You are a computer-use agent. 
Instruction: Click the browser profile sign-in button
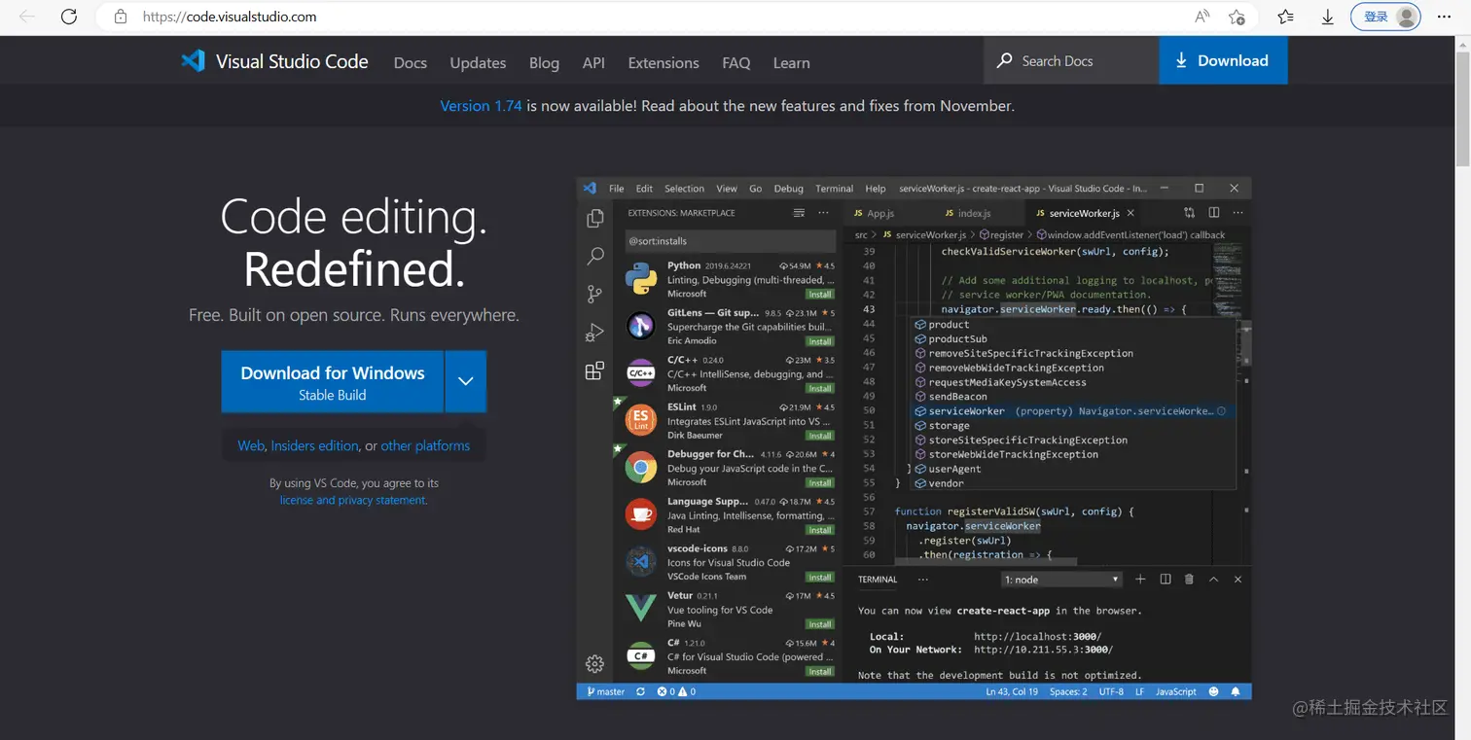[x=1385, y=17]
